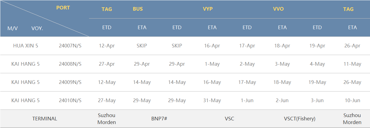Image resolution: width=370 pixels, height=128 pixels.
Task: Click the VSCT(Fishery) terminal cell
Action: coord(300,119)
